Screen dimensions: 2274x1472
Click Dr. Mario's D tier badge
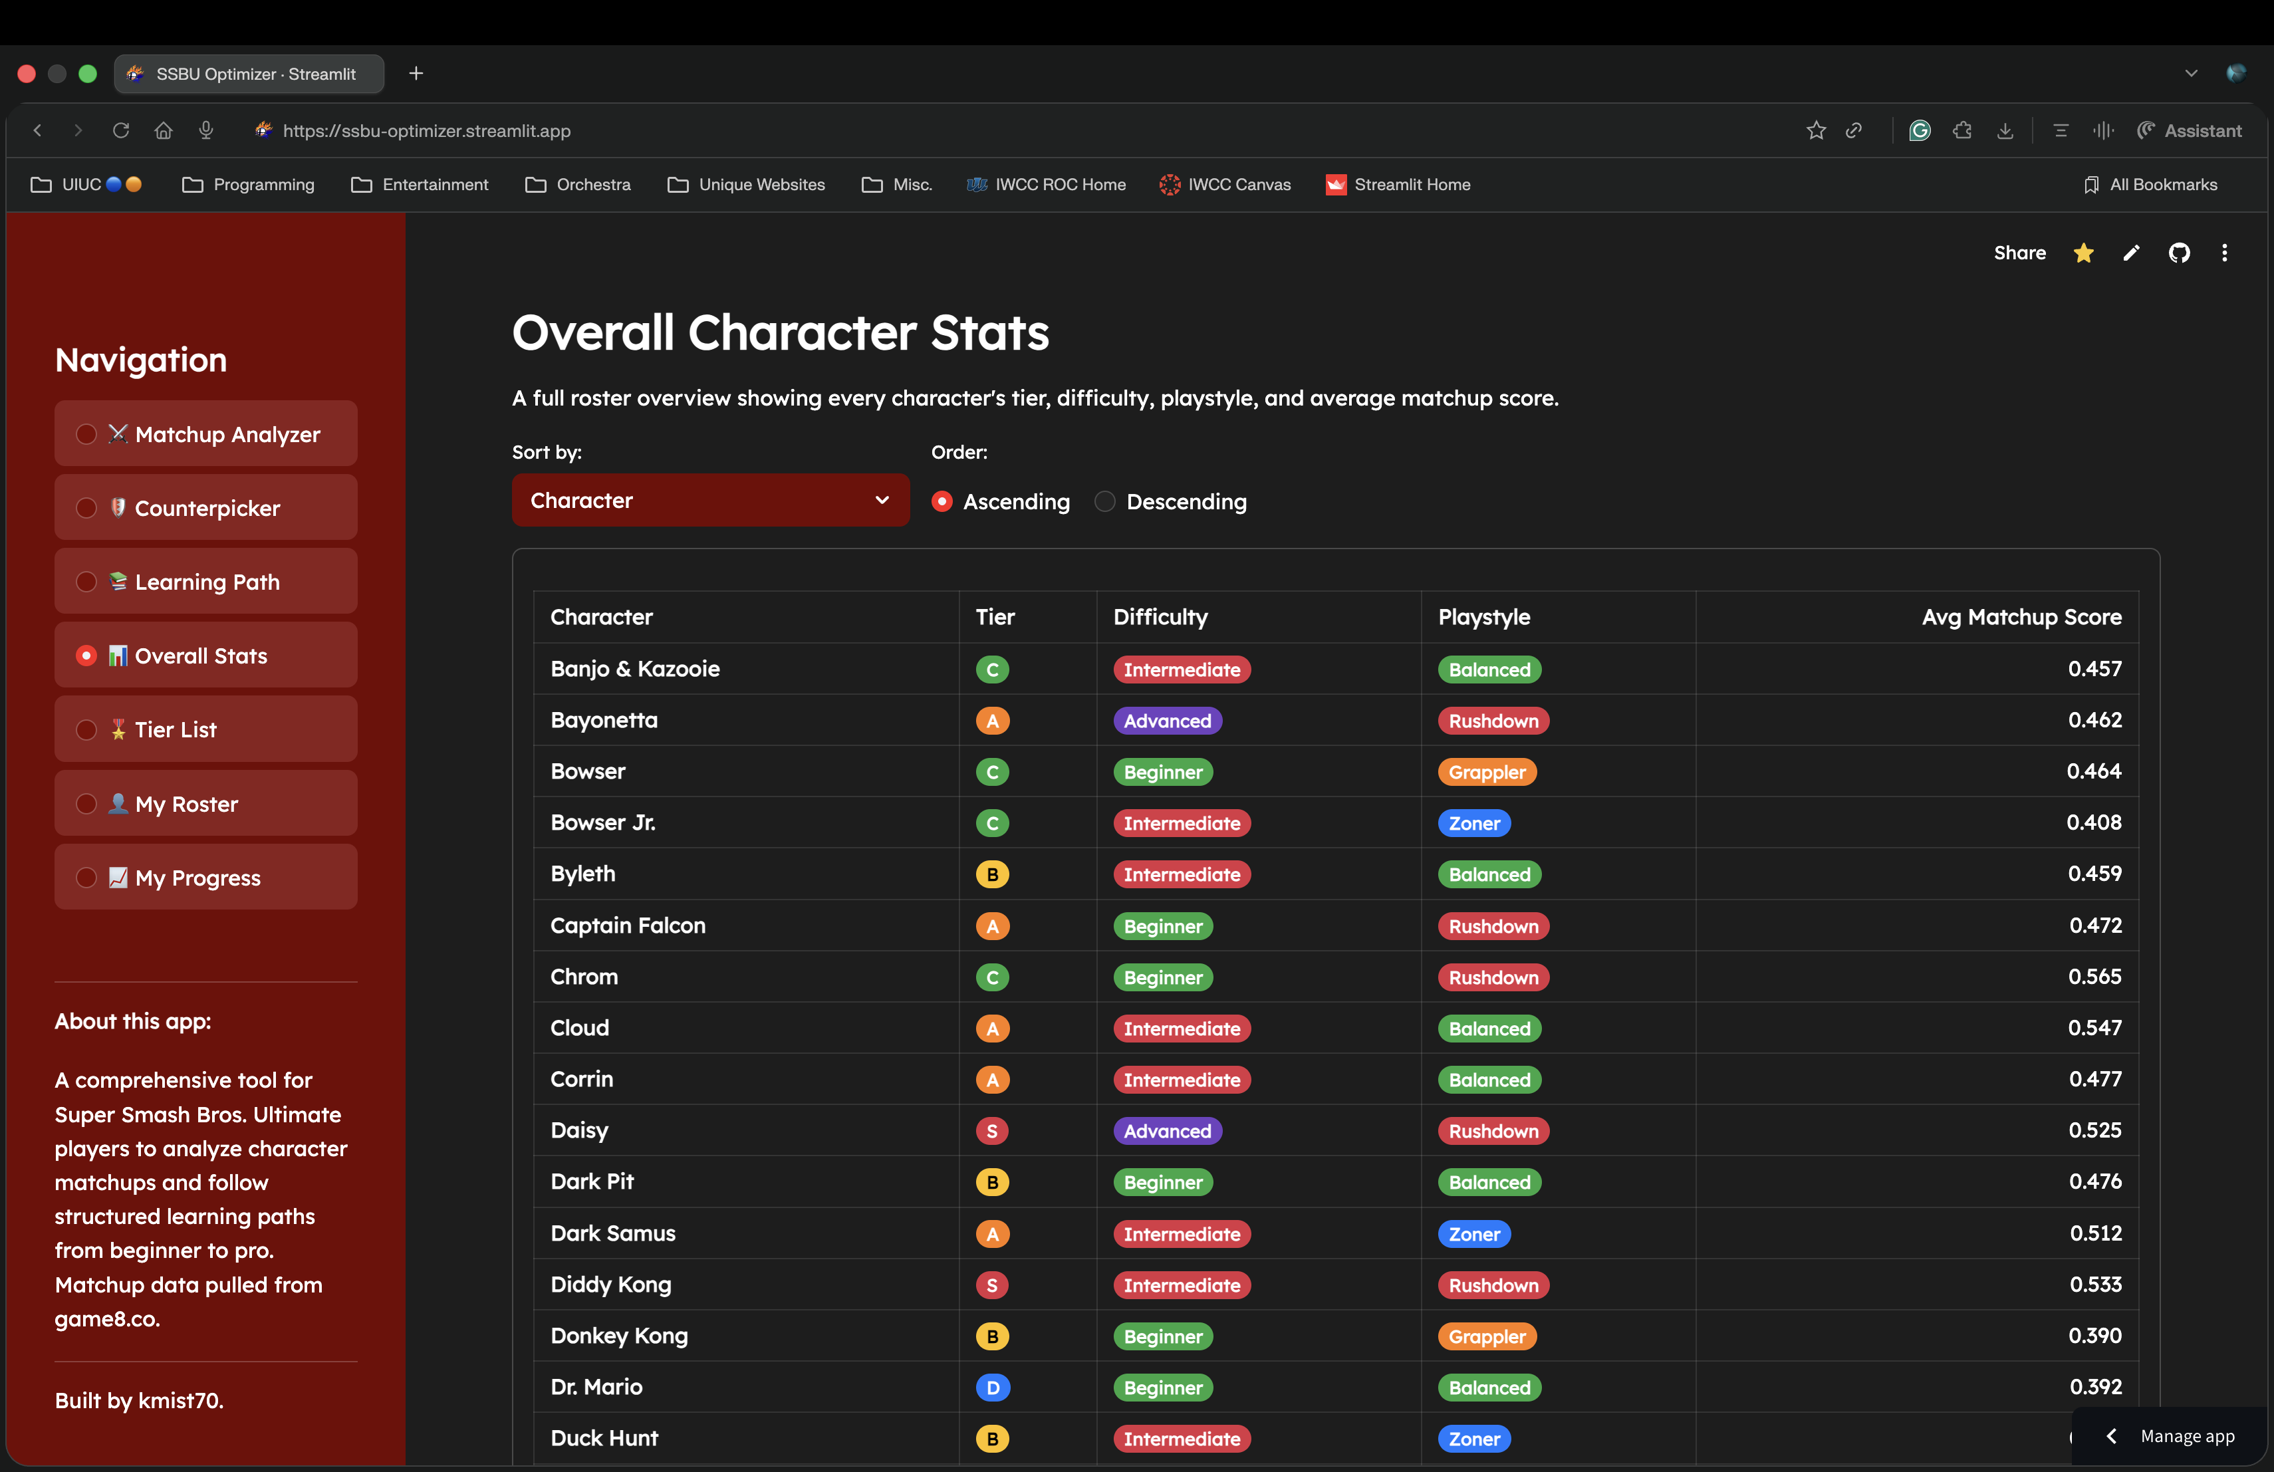click(992, 1387)
